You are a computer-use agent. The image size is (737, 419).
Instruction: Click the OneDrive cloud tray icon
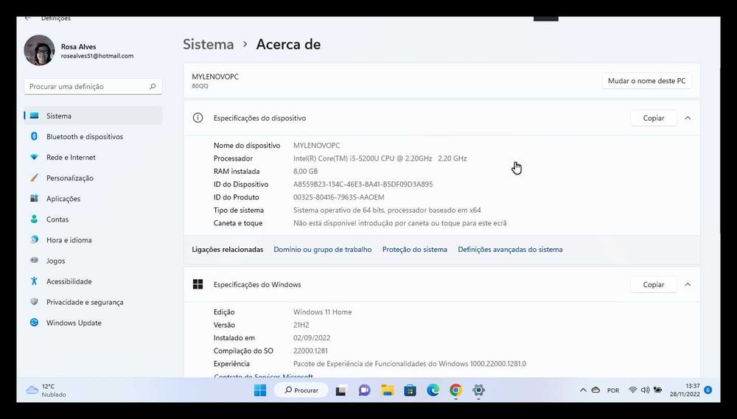click(x=595, y=390)
